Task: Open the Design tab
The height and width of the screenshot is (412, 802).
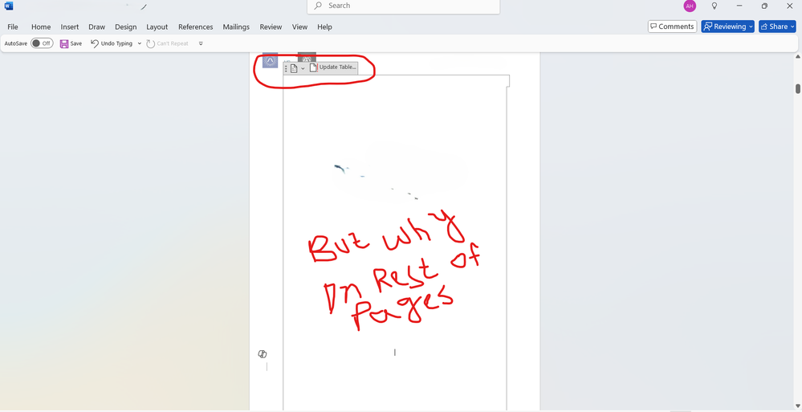Action: (x=126, y=27)
